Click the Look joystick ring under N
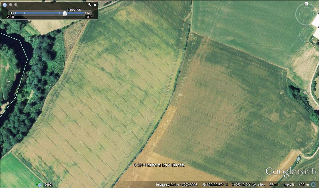This screenshot has width=319, height=188. [306, 14]
